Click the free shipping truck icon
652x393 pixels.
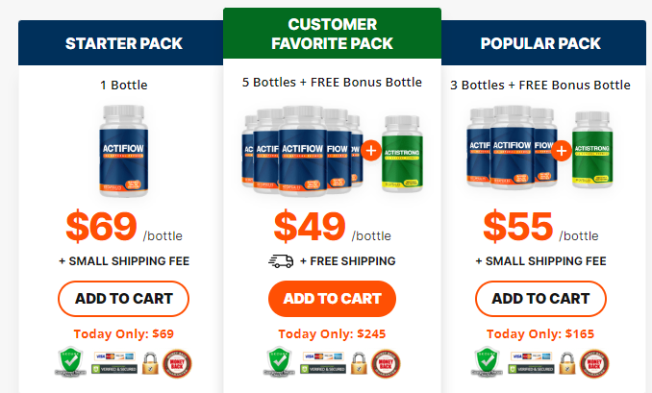tap(280, 260)
